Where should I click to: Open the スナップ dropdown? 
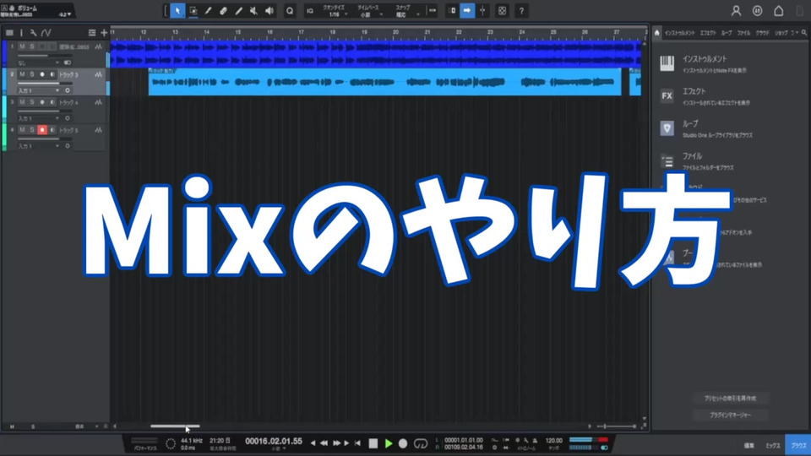point(404,11)
